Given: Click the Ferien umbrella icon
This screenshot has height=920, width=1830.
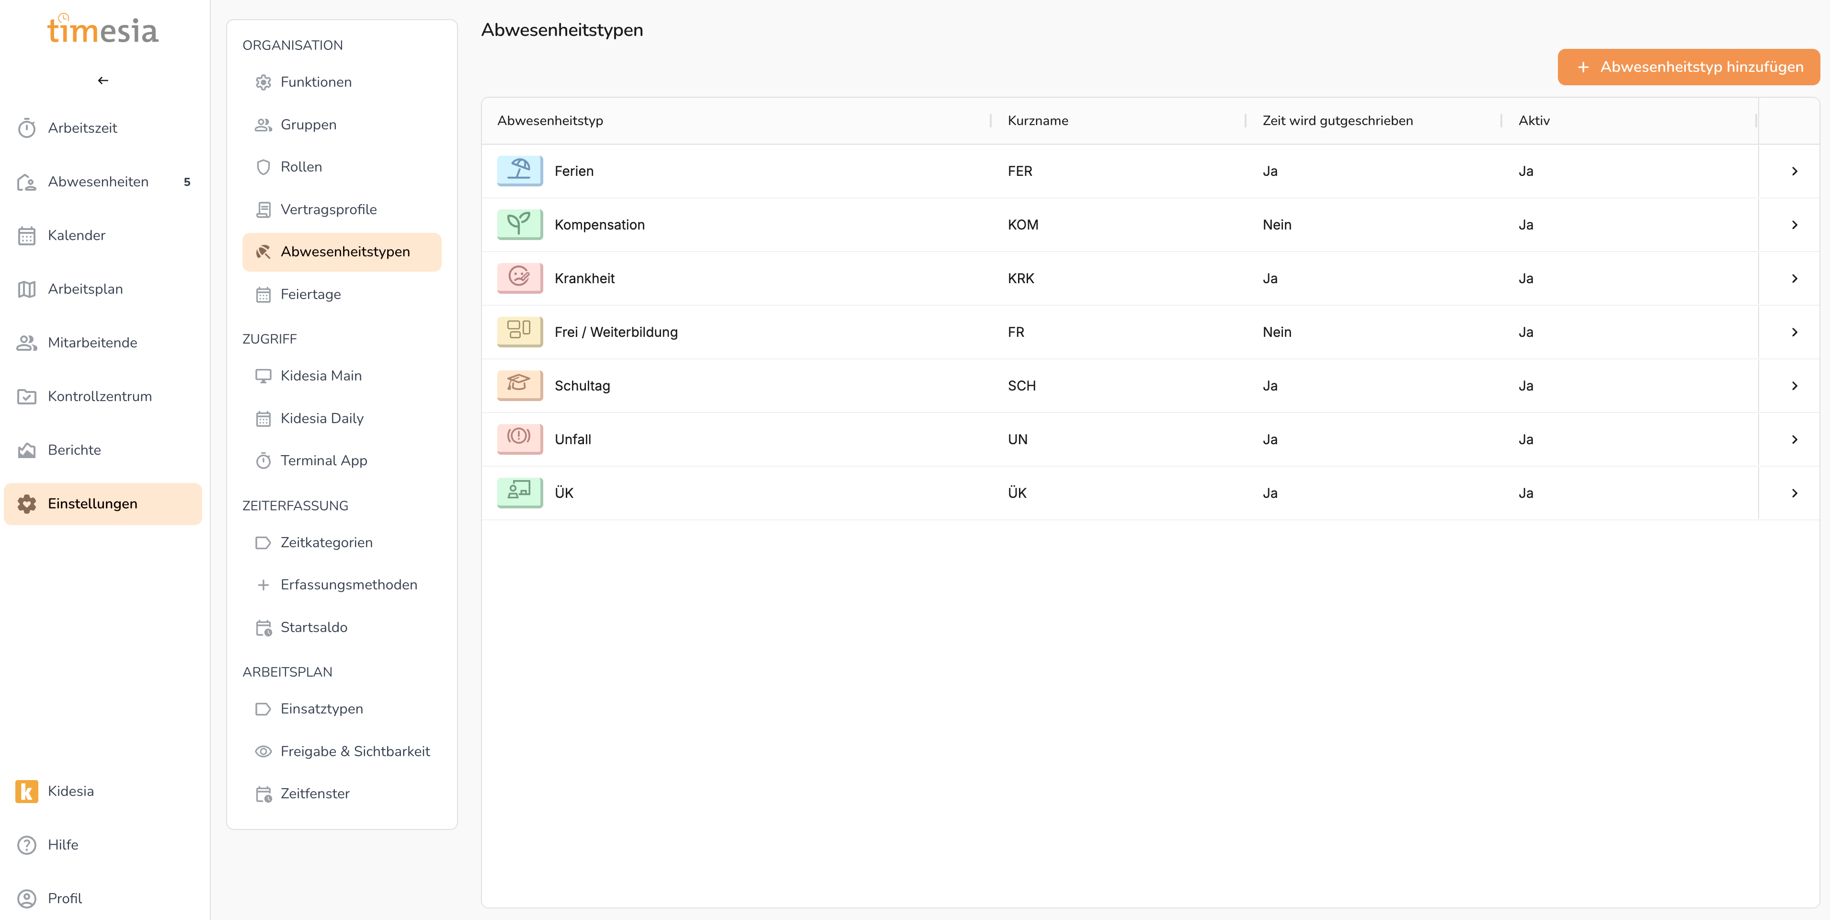Looking at the screenshot, I should point(519,171).
